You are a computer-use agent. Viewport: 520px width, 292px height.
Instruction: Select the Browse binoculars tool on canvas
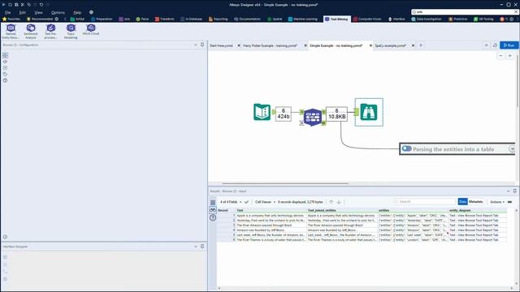point(369,112)
